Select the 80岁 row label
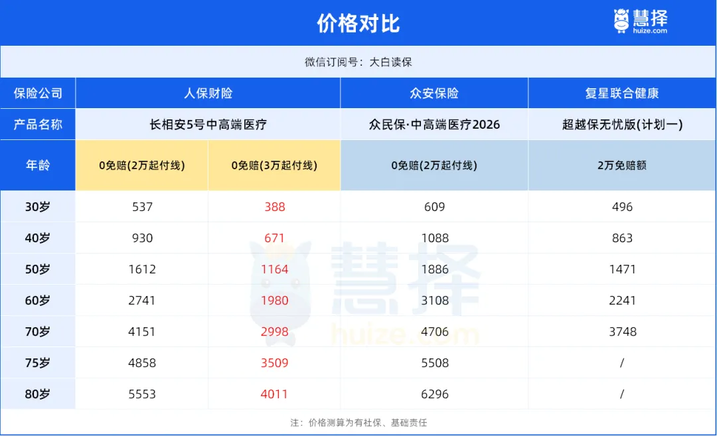Viewport: 717px width, 436px height. point(38,394)
